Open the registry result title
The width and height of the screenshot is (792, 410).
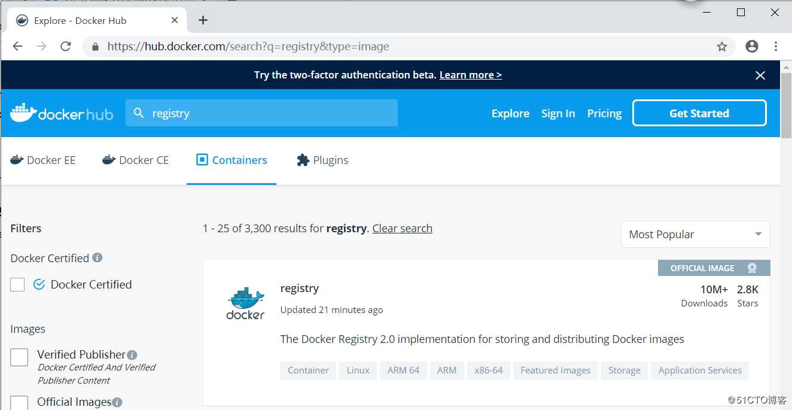click(300, 288)
